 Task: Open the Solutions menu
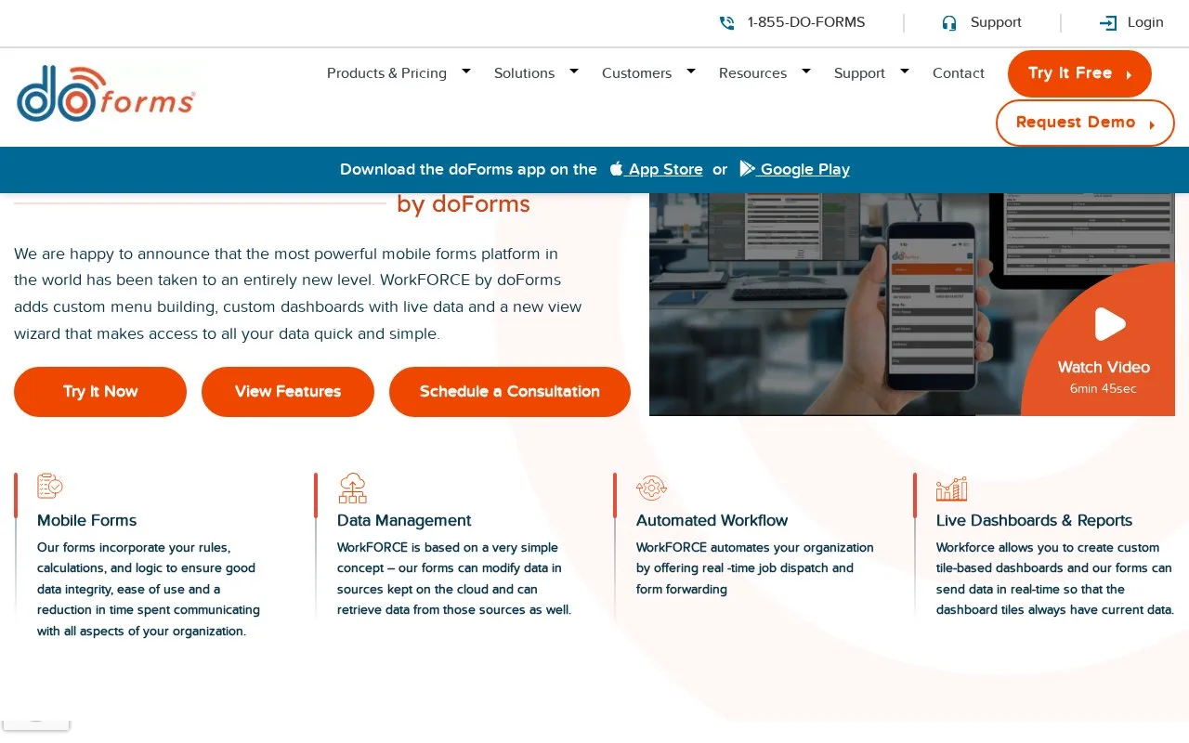524,73
